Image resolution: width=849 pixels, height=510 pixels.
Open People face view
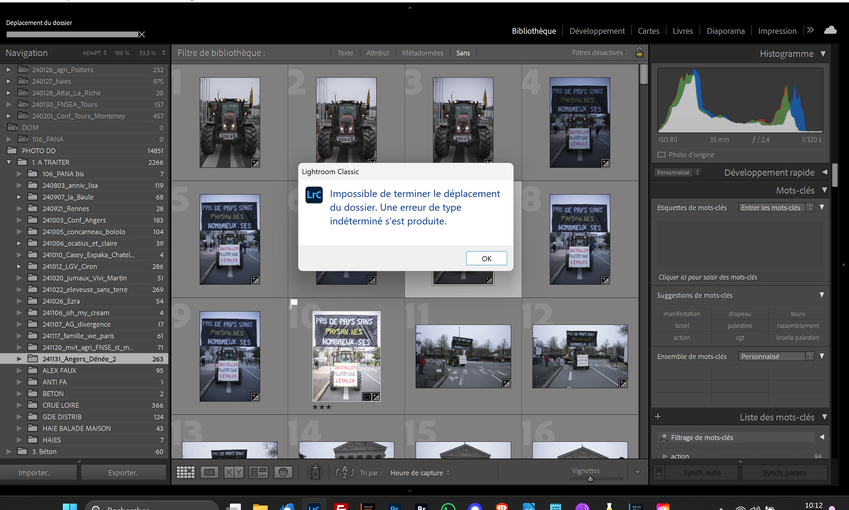(x=283, y=472)
